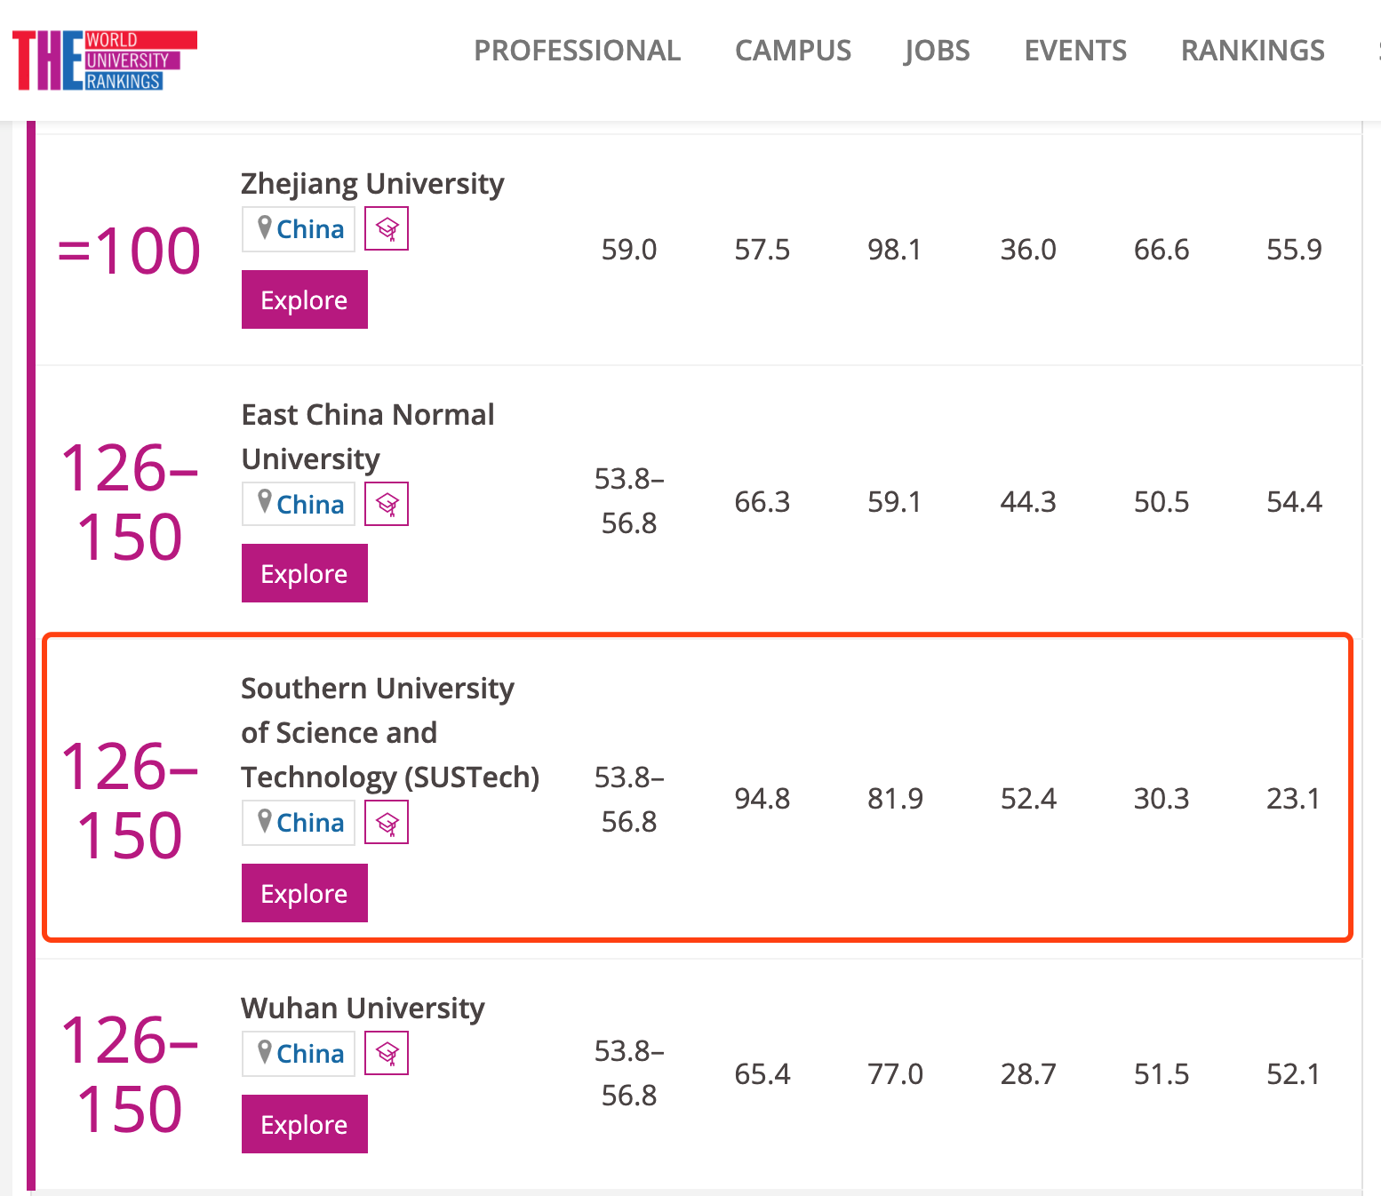Screen dimensions: 1381x1196
Task: Click Explore under East China Normal University
Action: click(305, 573)
